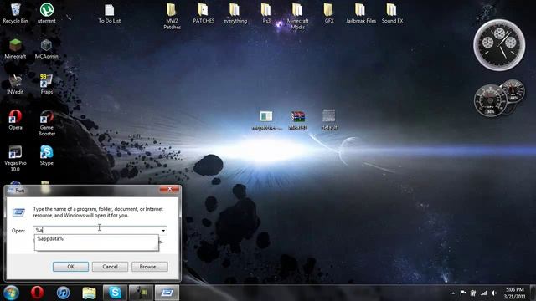
Task: Open Opera from the taskbar
Action: point(37,293)
